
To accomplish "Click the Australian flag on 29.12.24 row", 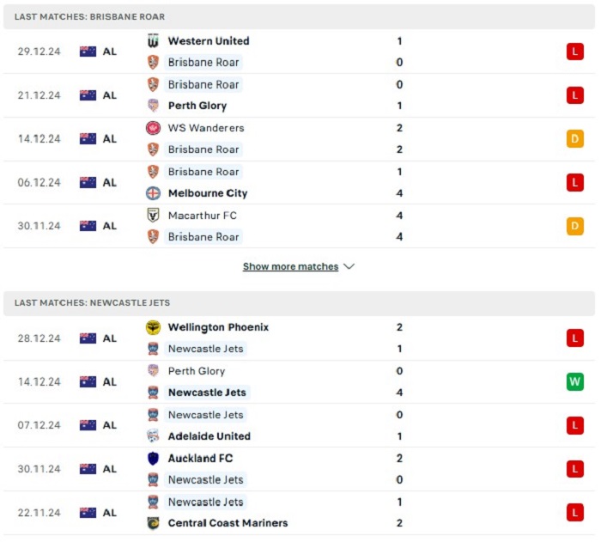I will pyautogui.click(x=88, y=52).
